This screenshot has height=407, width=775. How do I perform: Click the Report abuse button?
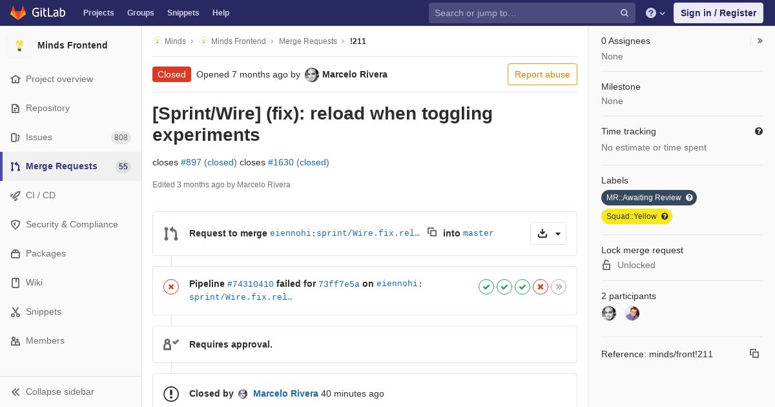(x=542, y=74)
